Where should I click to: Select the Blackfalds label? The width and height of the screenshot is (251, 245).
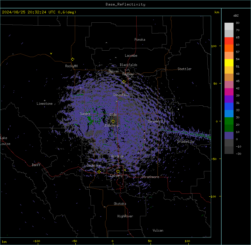tap(128, 65)
